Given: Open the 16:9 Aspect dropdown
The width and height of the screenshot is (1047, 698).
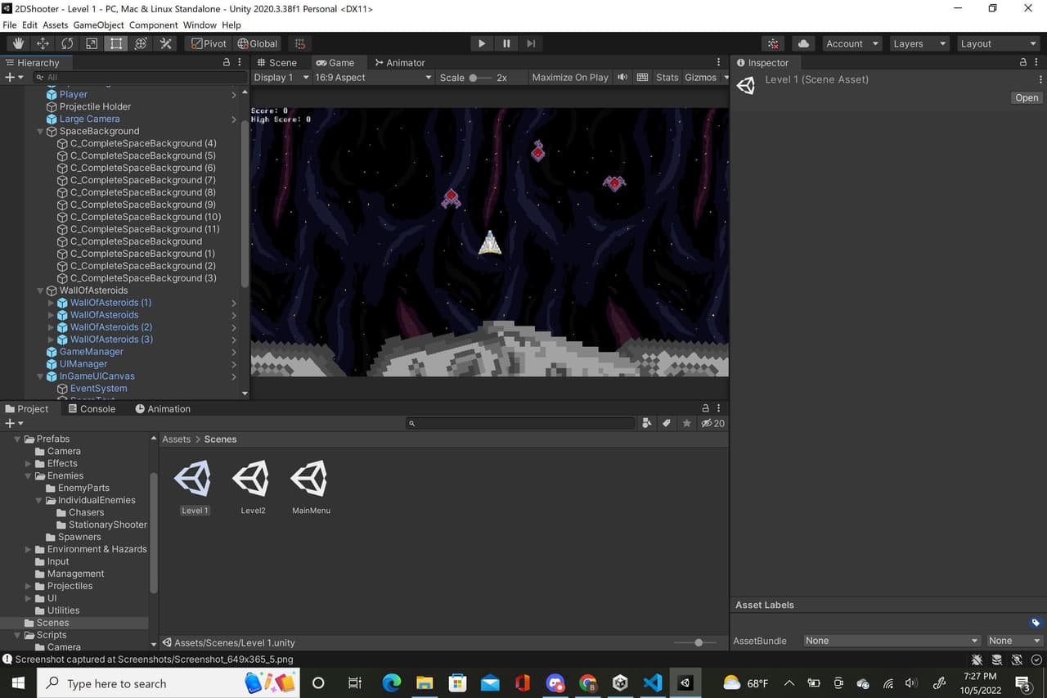Looking at the screenshot, I should pos(373,78).
